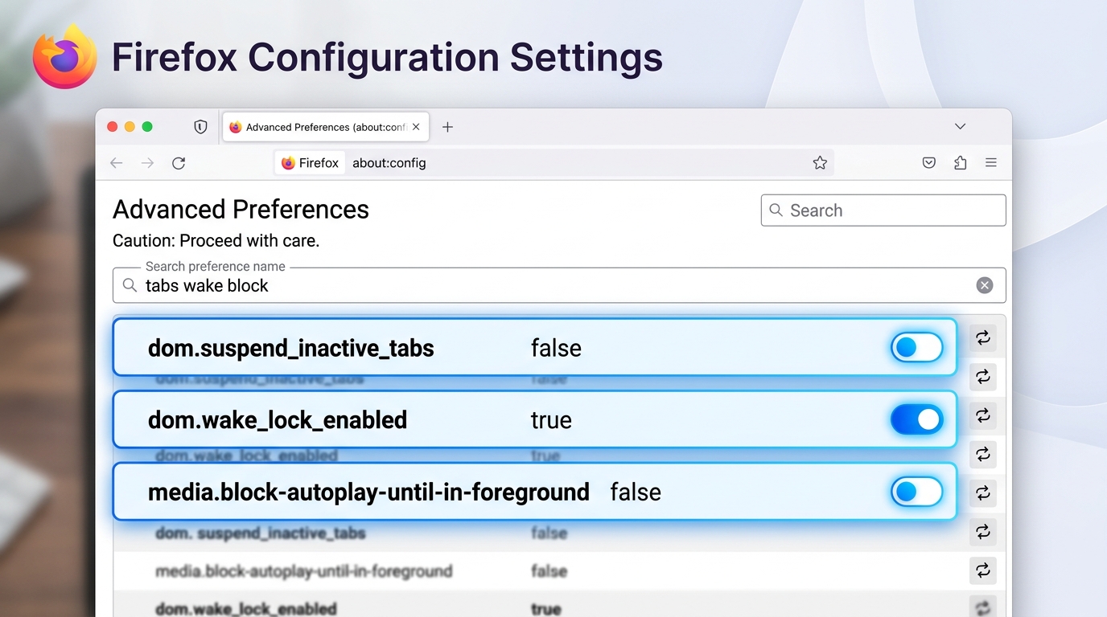Screen dimensions: 1107x617
Task: Select the dom.suspend_inactive_tabs preference name
Action: pyautogui.click(x=291, y=348)
